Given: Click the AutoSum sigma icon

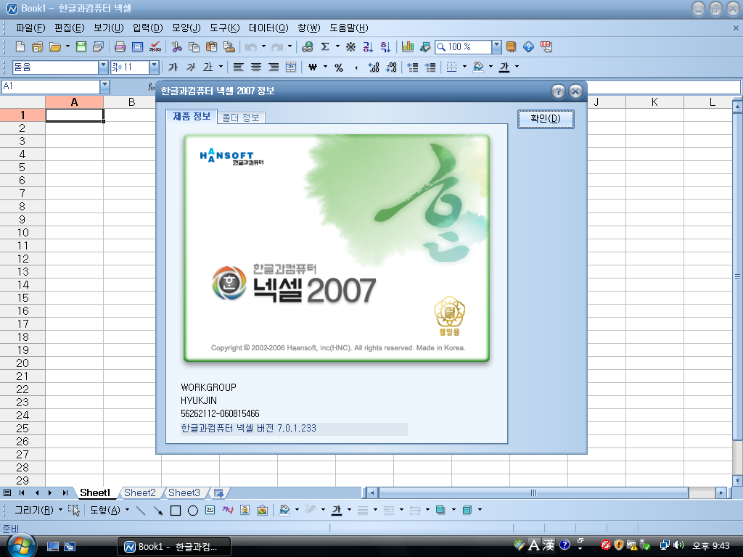Looking at the screenshot, I should pyautogui.click(x=325, y=46).
